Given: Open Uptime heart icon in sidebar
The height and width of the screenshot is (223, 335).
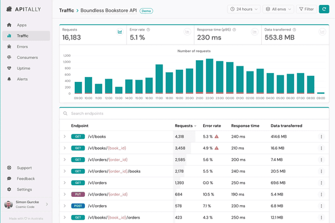Looking at the screenshot, I should click(9, 68).
